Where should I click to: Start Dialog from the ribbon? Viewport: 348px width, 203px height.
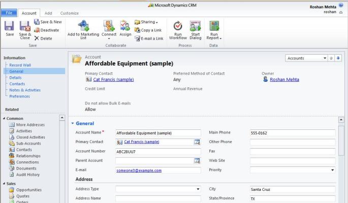click(x=195, y=25)
